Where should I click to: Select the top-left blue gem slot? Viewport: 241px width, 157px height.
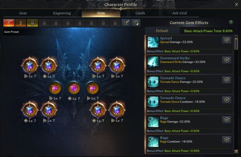tap(30, 66)
